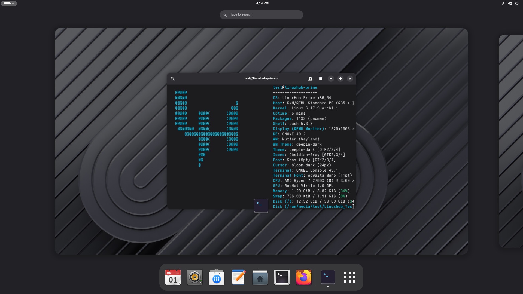523x294 pixels.
Task: Open the Software store shopping bag
Action: (217, 277)
